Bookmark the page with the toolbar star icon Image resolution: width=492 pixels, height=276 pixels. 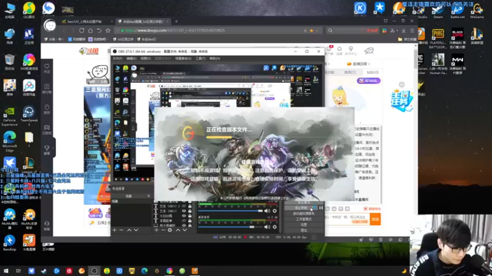click(x=108, y=31)
